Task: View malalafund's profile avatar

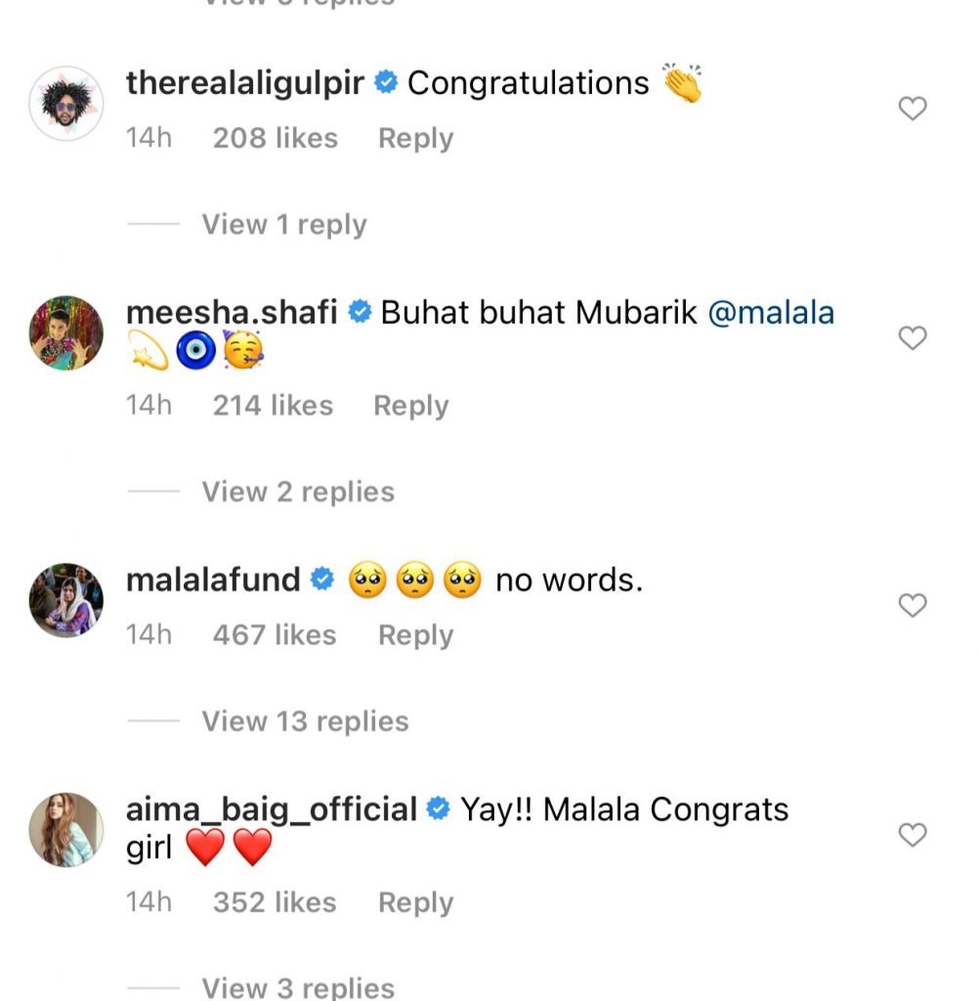Action: click(66, 600)
